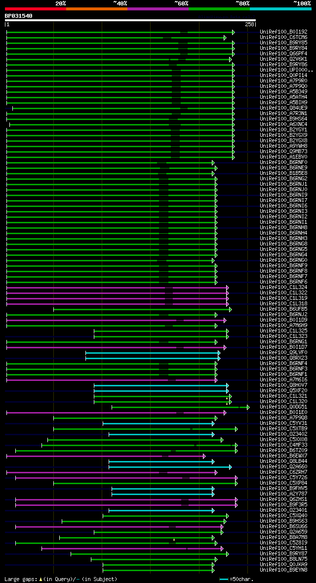Open hit UniRef100_Q84UE9
Image resolution: width=316 pixels, height=583 pixels.
click(x=283, y=108)
